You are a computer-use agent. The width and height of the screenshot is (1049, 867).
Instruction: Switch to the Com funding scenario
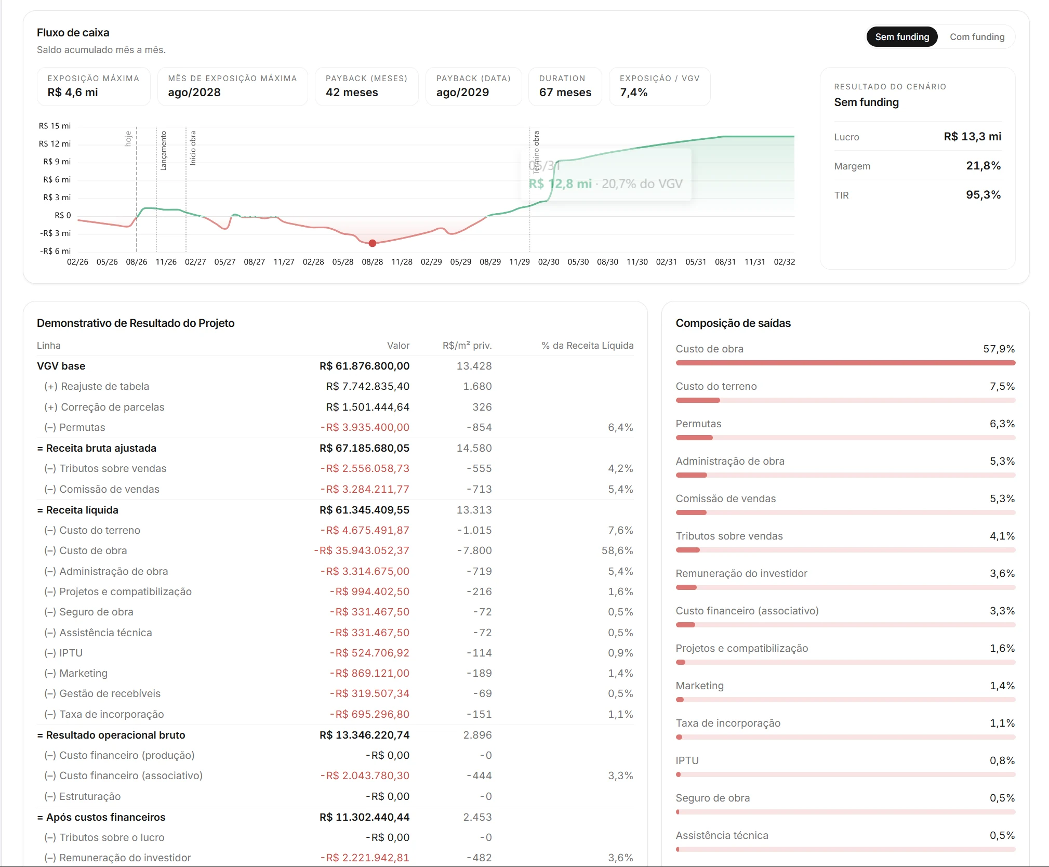pos(977,37)
